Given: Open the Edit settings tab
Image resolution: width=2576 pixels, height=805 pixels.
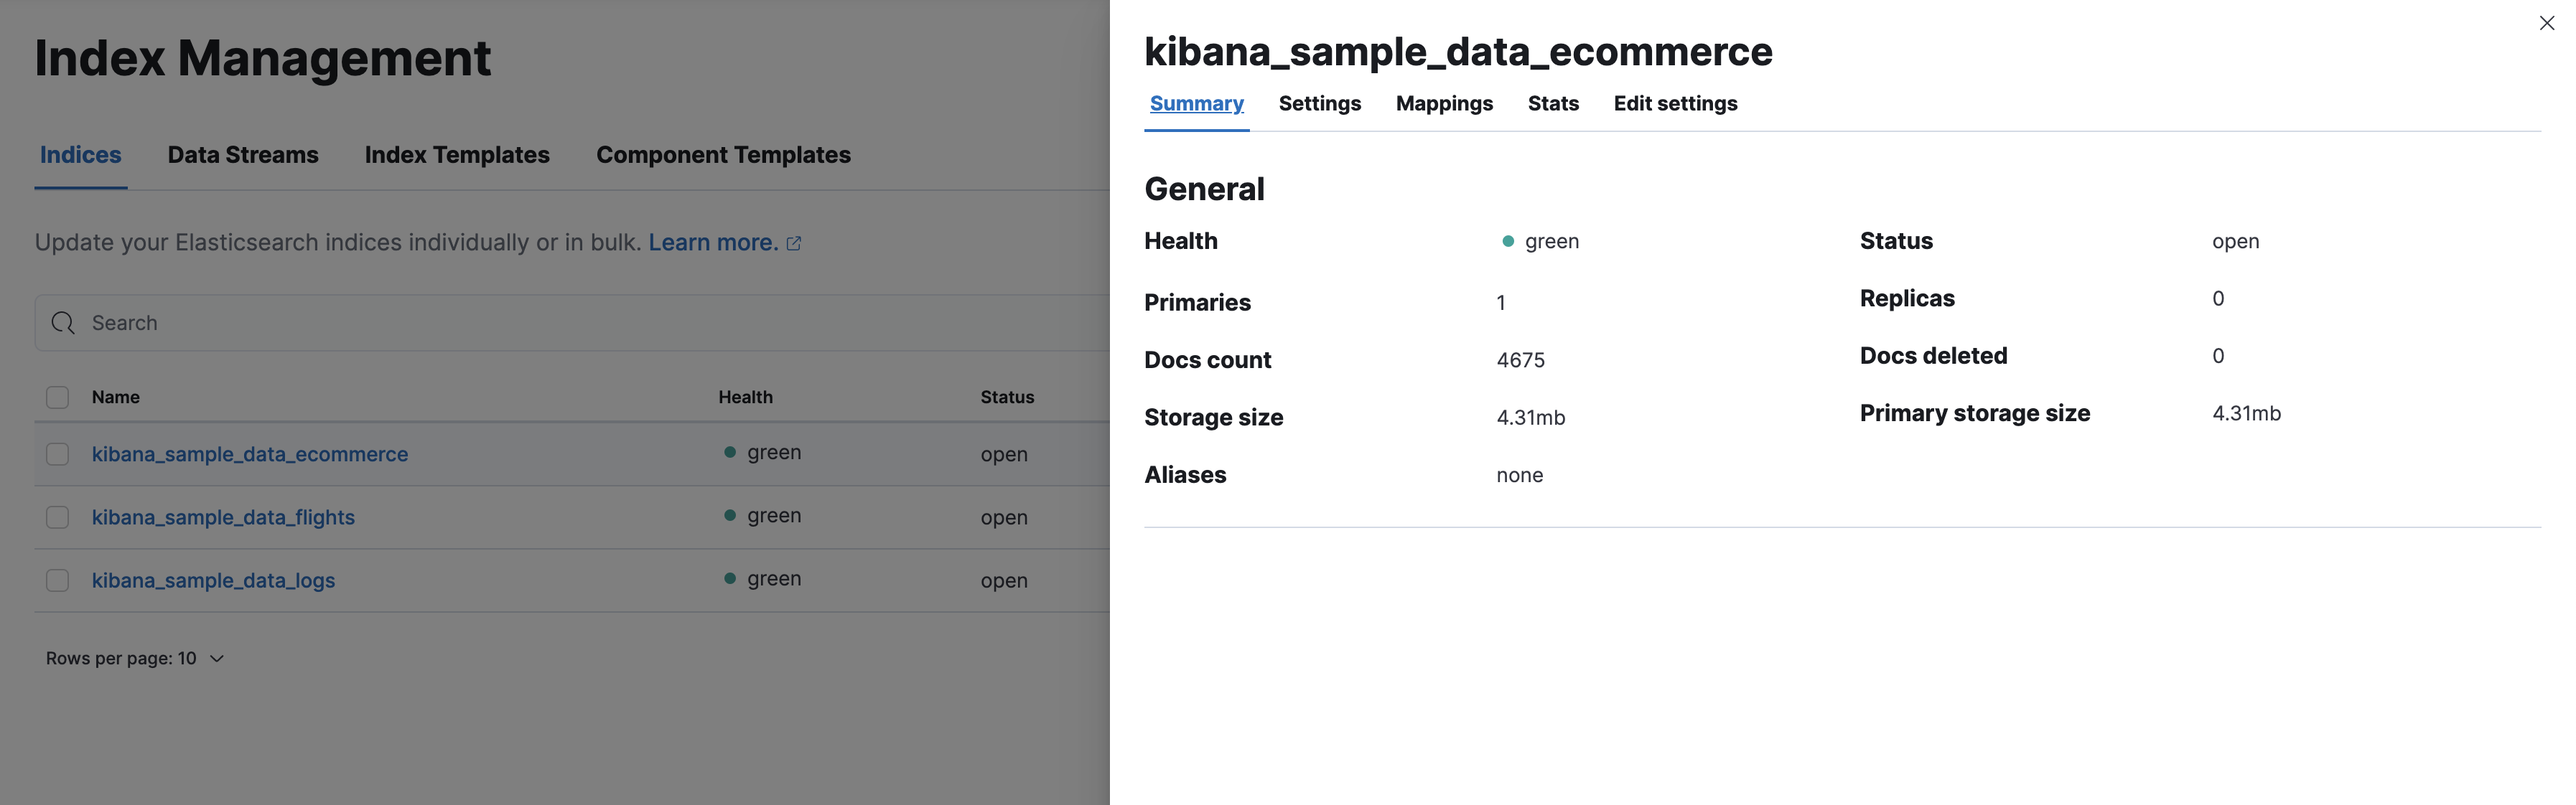Looking at the screenshot, I should [1675, 103].
